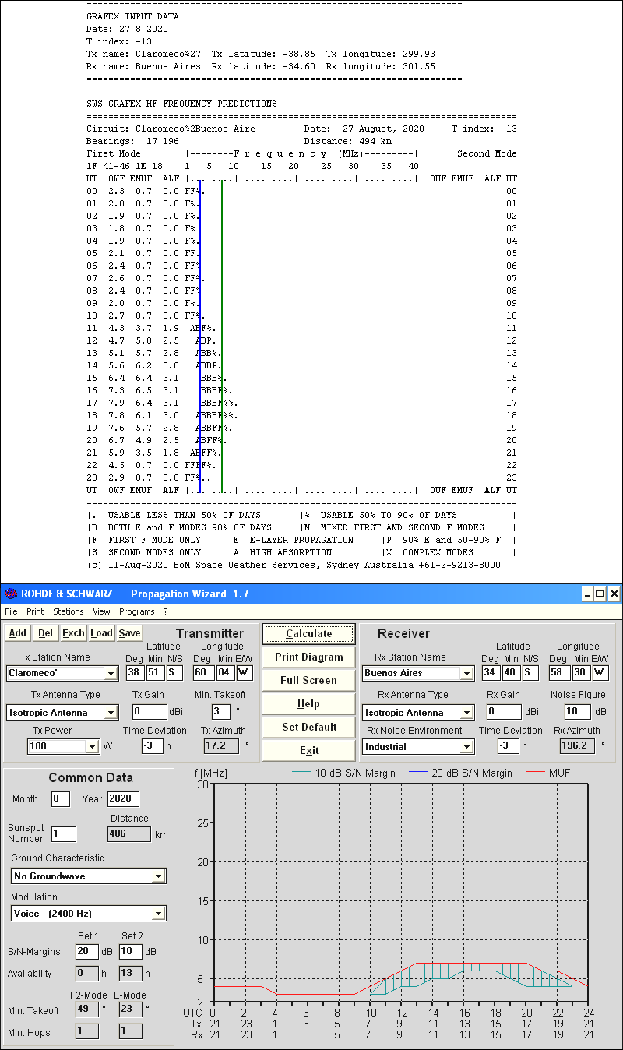
Task: Expand the Tx Station Name dropdown
Action: [x=111, y=673]
